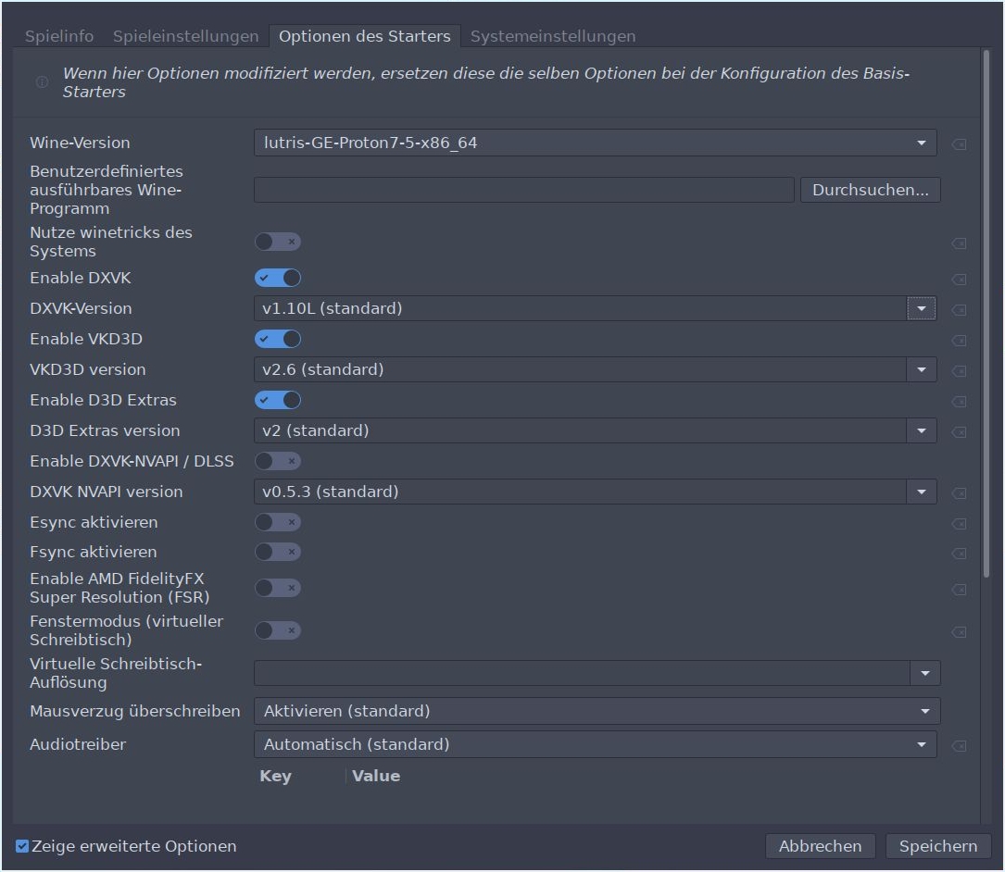Reset the Esync aktivieren option
This screenshot has height=872, width=1005.
coord(960,523)
